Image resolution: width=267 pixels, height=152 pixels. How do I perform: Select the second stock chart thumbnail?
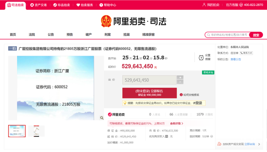(x=36, y=131)
